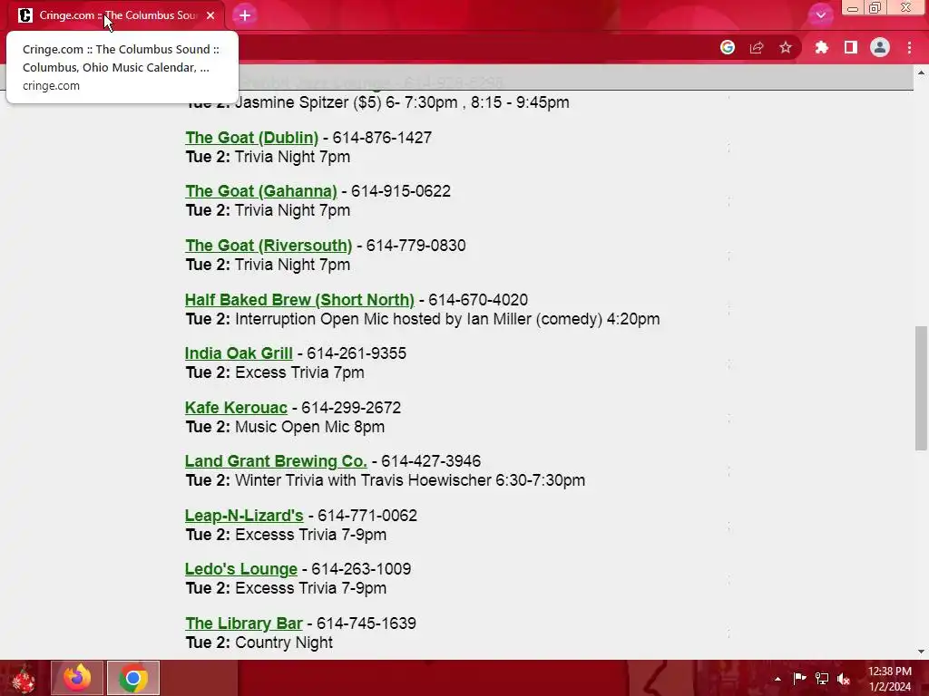Click phone number 614-779-0830
This screenshot has height=696, width=929.
pos(416,245)
